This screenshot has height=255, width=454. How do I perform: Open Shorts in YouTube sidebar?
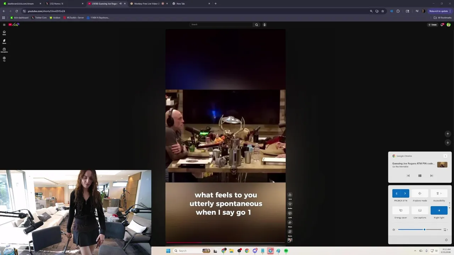(x=4, y=41)
